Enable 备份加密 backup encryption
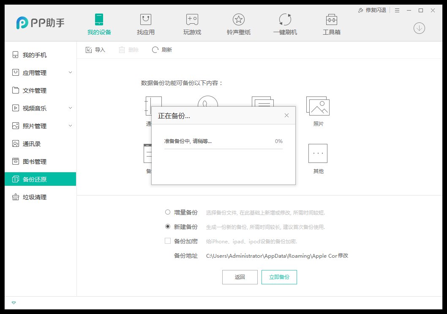 point(168,241)
